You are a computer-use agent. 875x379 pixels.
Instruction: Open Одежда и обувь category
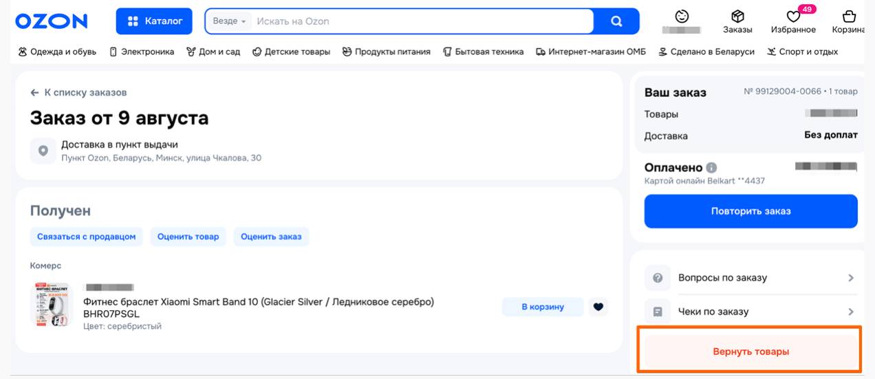57,52
